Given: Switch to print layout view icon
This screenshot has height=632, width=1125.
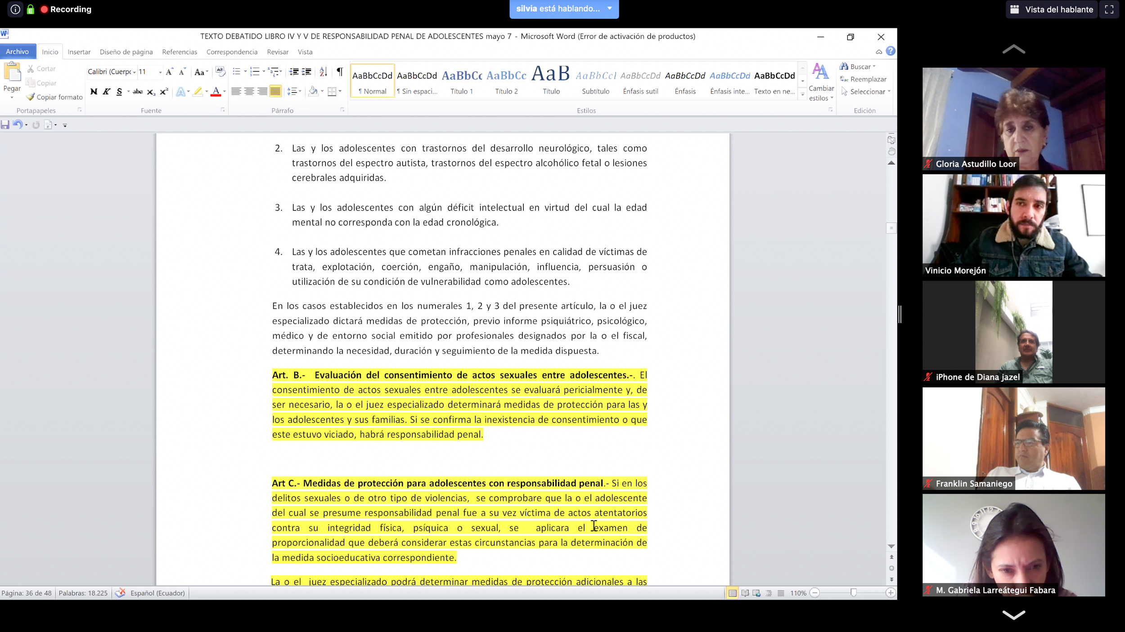Looking at the screenshot, I should coord(733,593).
